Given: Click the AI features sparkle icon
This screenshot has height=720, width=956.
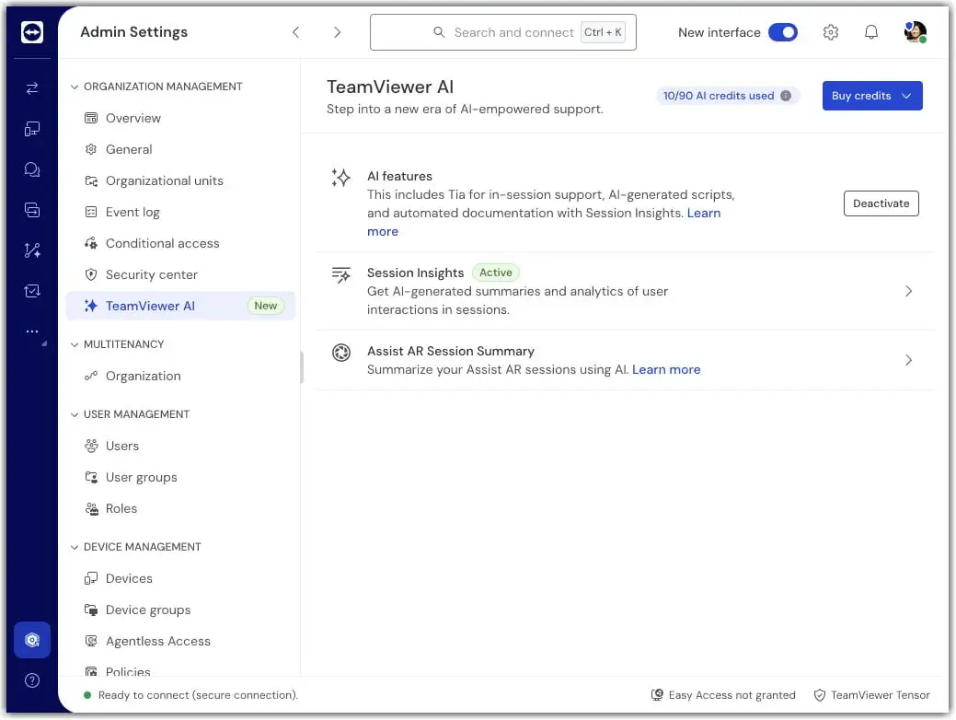Looking at the screenshot, I should pyautogui.click(x=340, y=178).
